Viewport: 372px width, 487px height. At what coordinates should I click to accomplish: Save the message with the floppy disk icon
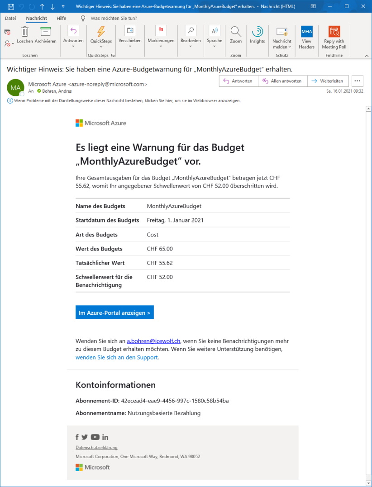pyautogui.click(x=10, y=6)
